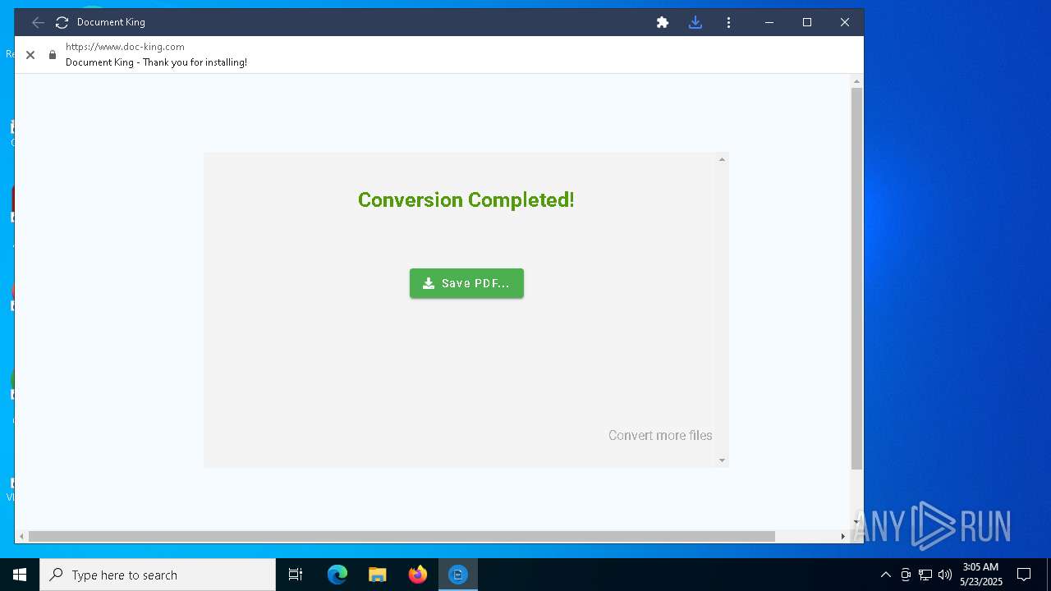The height and width of the screenshot is (591, 1051).
Task: Launch Firefox from the taskbar
Action: [x=418, y=575]
